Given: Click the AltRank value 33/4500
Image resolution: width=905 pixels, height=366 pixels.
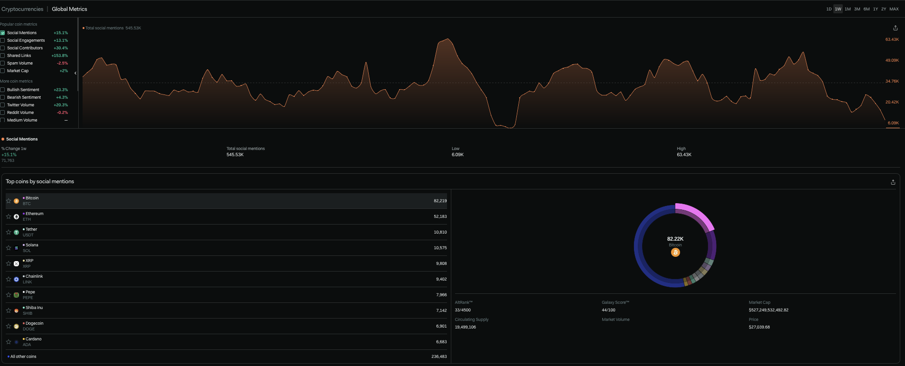Looking at the screenshot, I should click(x=463, y=310).
